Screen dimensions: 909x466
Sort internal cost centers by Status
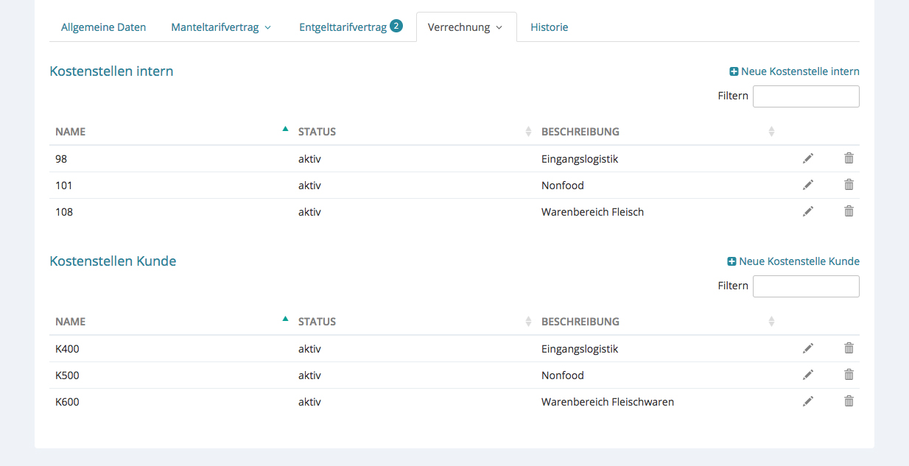click(x=317, y=132)
